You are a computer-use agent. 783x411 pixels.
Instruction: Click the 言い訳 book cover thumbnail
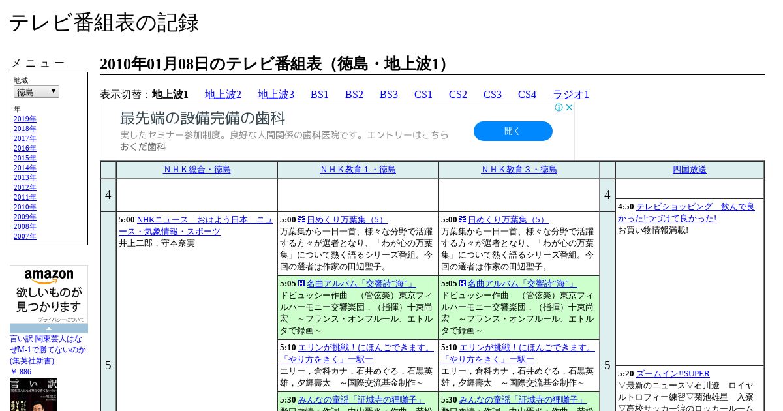[x=33, y=394]
